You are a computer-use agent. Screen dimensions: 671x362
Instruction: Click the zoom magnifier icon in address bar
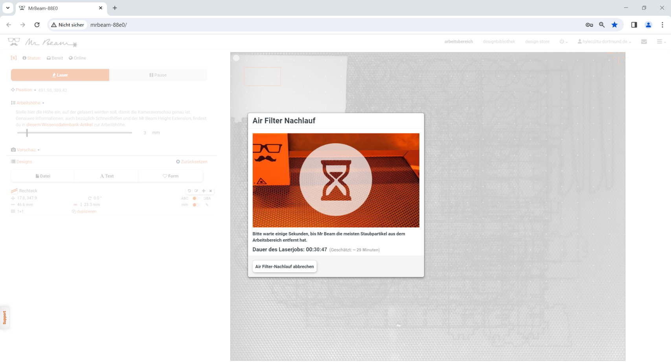(602, 25)
